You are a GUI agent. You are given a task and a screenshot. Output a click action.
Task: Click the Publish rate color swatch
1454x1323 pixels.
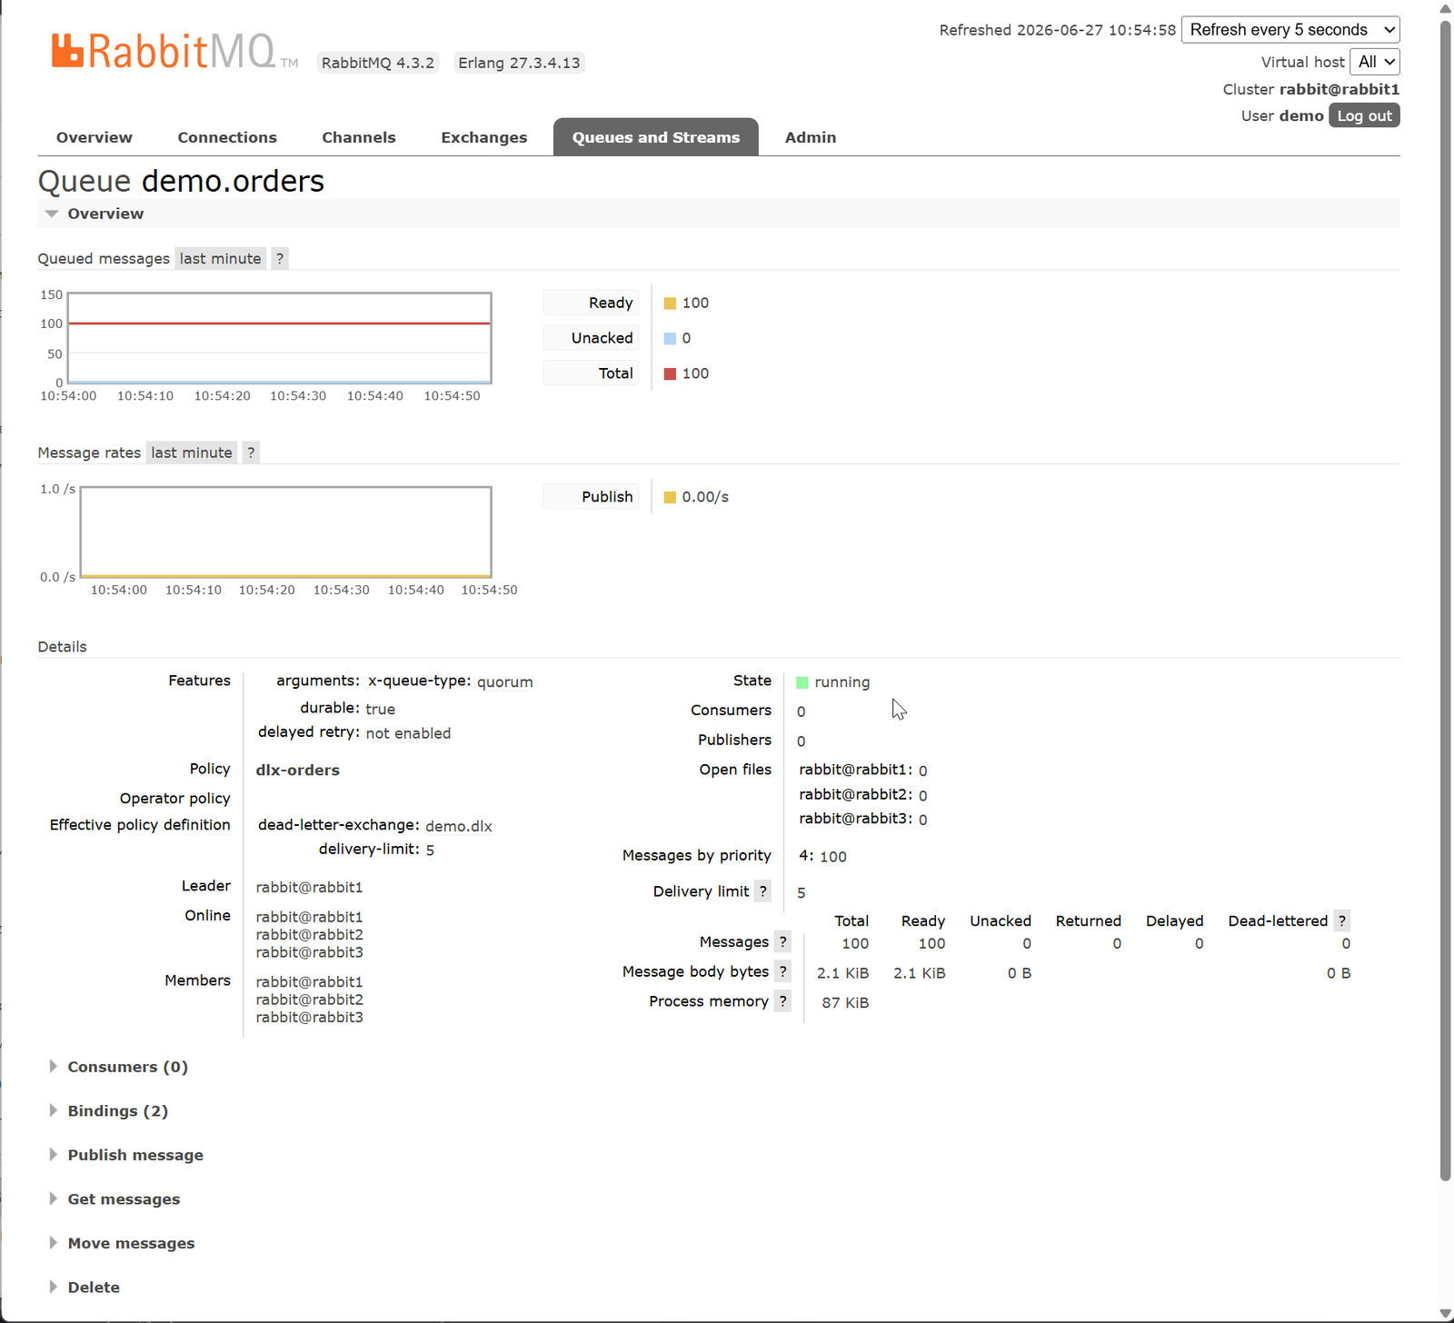point(670,497)
